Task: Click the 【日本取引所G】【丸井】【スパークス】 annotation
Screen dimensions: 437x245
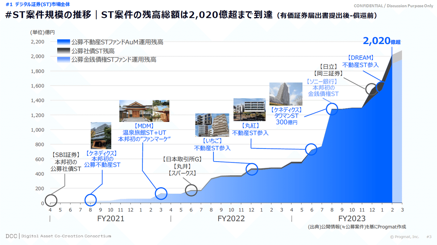Action: click(182, 166)
